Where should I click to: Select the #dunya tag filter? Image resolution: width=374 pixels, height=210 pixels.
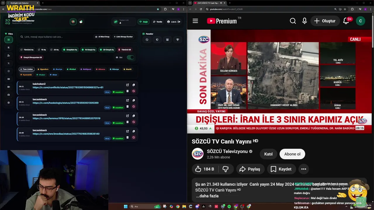click(114, 69)
